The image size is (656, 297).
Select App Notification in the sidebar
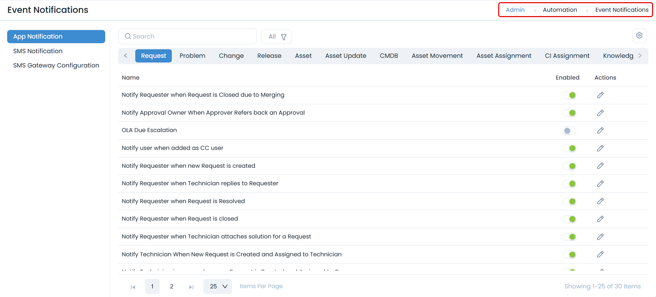point(56,36)
